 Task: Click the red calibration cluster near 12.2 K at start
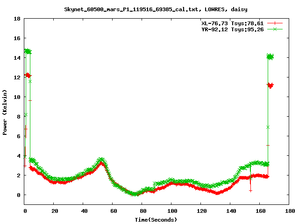pyautogui.click(x=28, y=76)
